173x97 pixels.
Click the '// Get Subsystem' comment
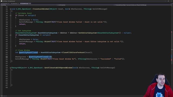[23, 31]
